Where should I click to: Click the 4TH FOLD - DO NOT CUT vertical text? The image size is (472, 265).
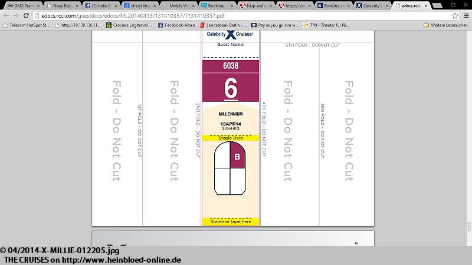(x=264, y=129)
